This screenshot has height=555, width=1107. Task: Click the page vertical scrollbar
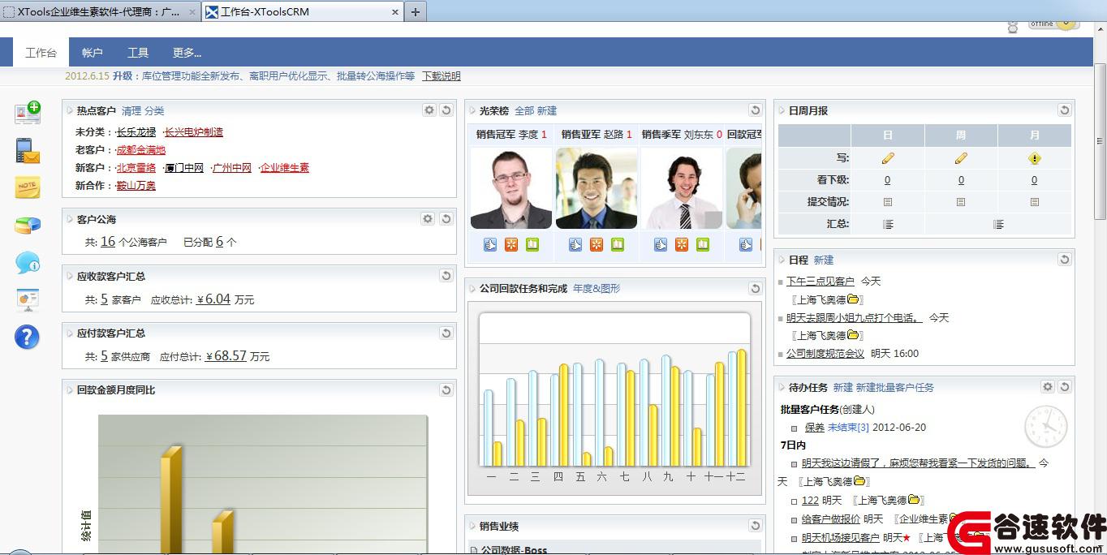pyautogui.click(x=1101, y=140)
